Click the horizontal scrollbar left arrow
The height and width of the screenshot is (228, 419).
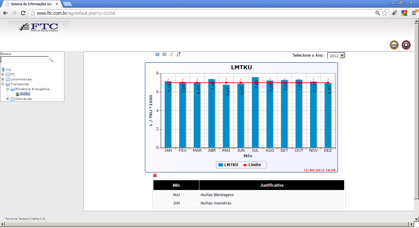(2, 224)
